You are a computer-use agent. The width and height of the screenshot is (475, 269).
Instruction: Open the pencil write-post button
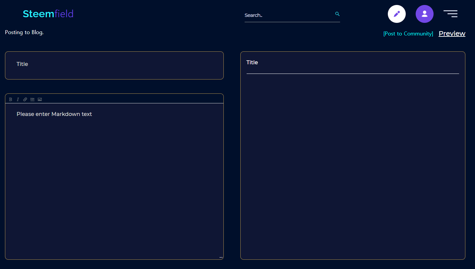[x=397, y=14]
